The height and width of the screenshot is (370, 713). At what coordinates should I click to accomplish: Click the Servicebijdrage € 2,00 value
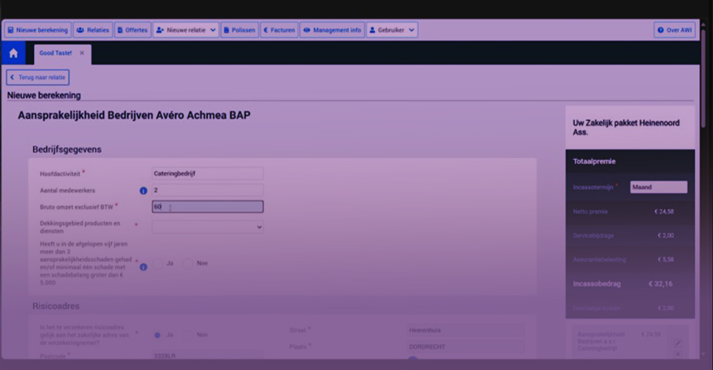point(666,236)
